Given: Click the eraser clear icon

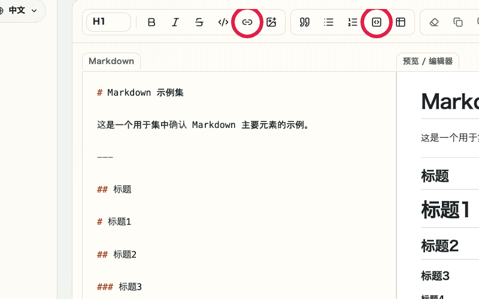Looking at the screenshot, I should [x=434, y=22].
